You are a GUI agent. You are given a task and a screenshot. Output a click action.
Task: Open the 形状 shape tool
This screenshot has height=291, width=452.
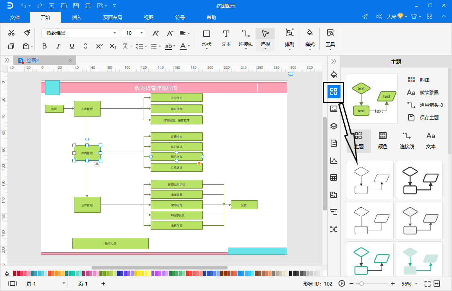click(x=206, y=39)
